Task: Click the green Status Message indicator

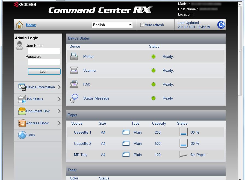Action: [154, 98]
